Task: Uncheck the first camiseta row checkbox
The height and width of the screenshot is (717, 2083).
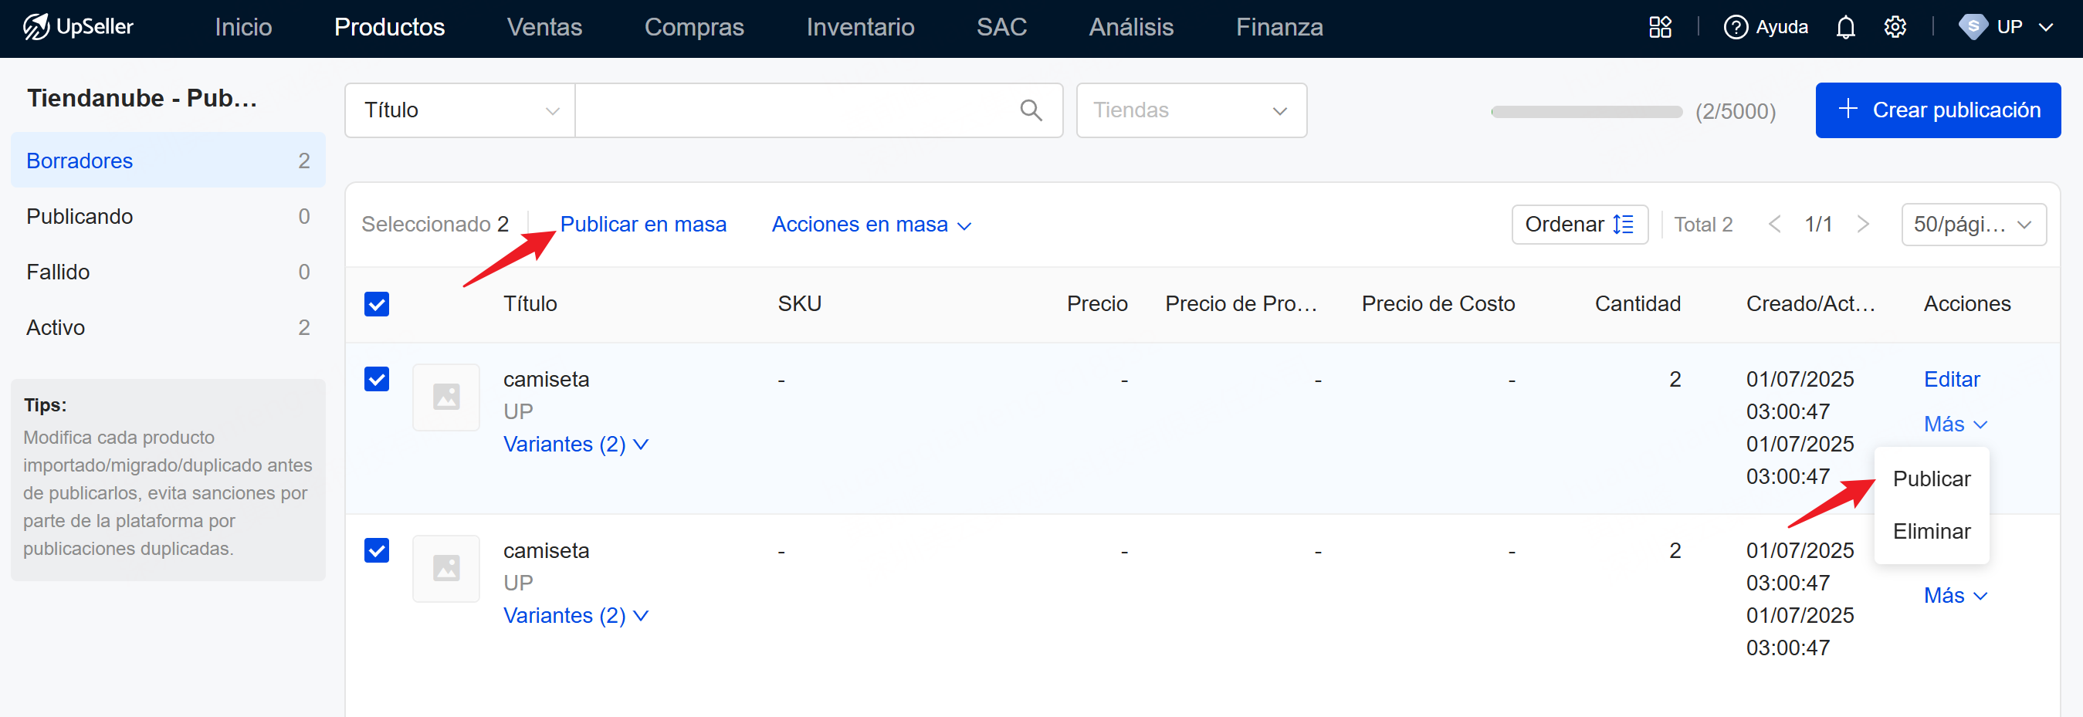Action: (x=377, y=379)
